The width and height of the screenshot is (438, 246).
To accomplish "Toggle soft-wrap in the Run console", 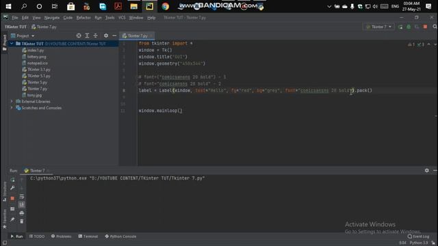I will click(x=22, y=197).
